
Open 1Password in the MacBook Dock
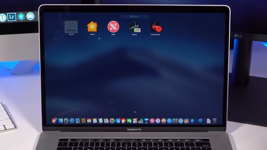click(x=181, y=121)
